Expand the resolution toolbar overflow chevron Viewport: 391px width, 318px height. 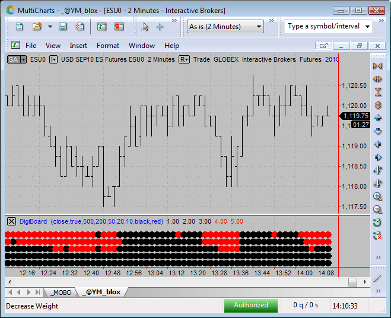pos(272,20)
